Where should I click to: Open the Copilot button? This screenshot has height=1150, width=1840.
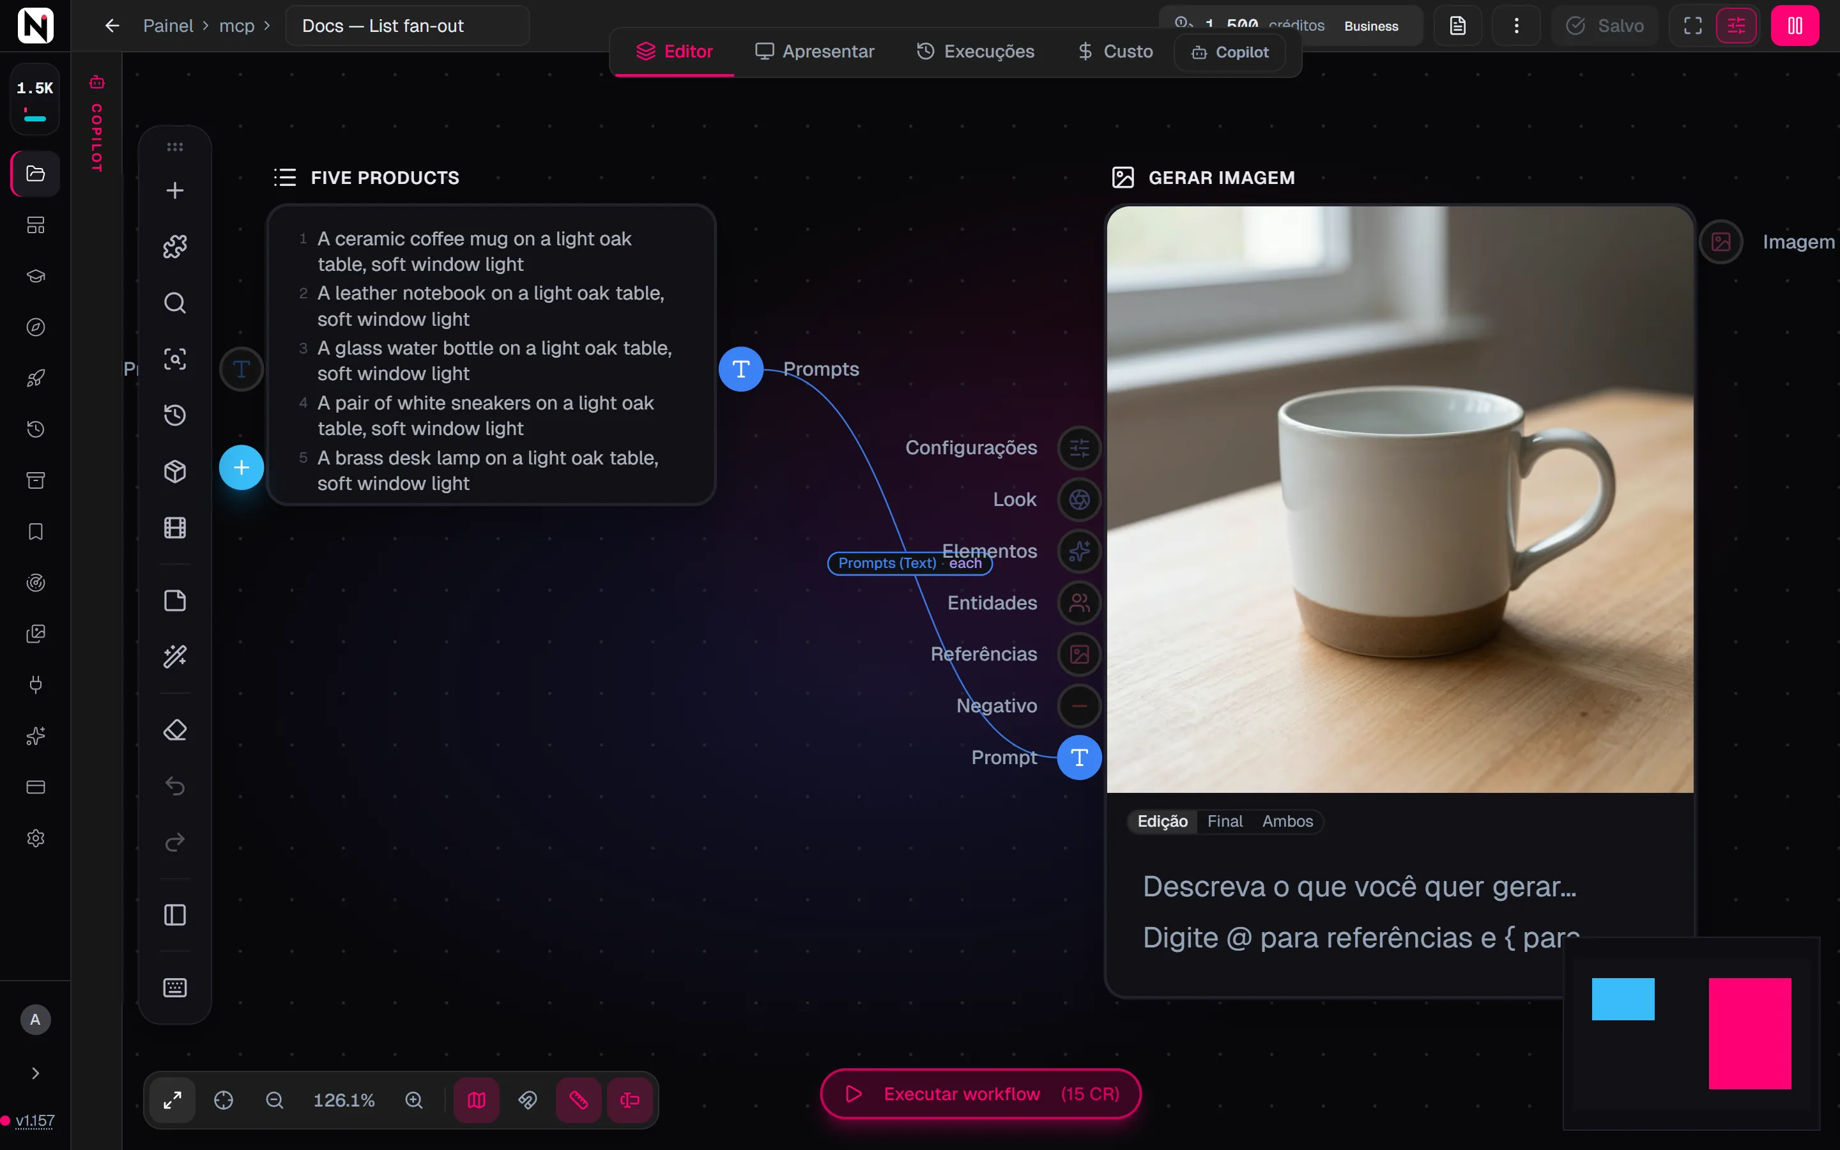tap(1230, 52)
